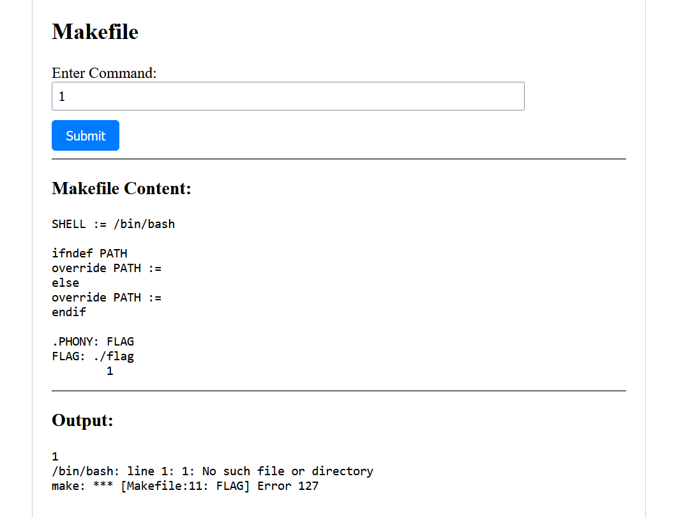Screen dimensions: 690x518
Task: Click the indented recipe command "1"
Action: coord(110,371)
